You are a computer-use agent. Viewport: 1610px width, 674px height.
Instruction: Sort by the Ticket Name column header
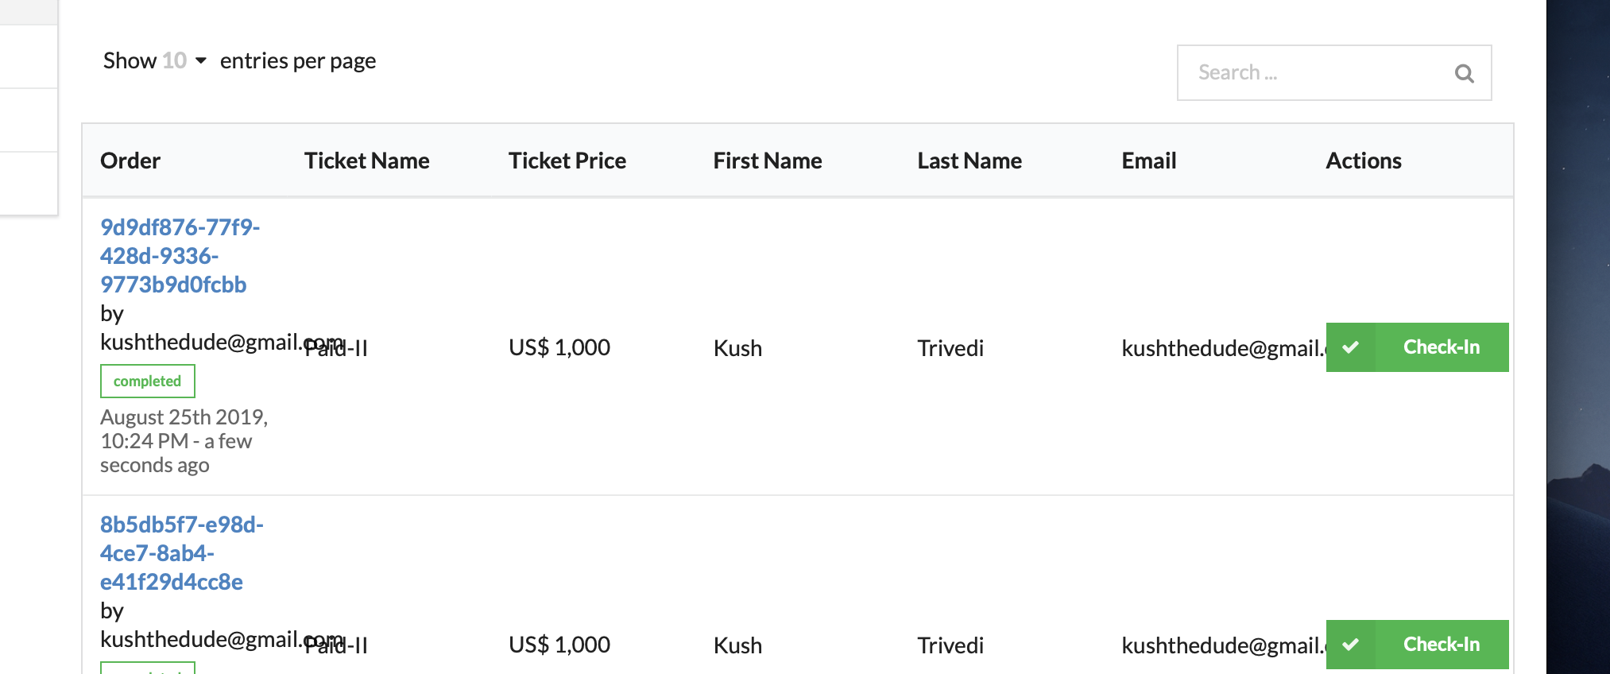366,161
